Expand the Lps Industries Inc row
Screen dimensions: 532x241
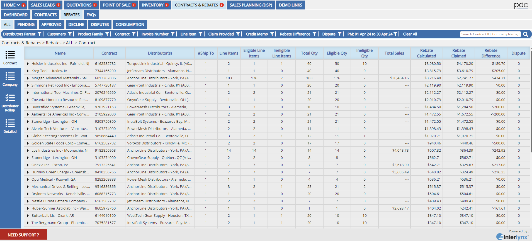click(x=28, y=151)
